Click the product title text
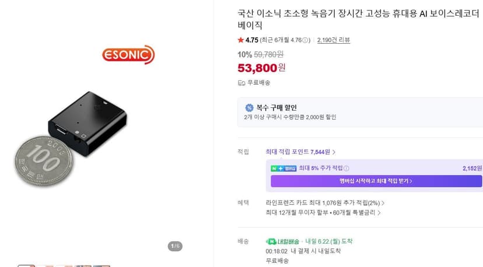 pyautogui.click(x=359, y=19)
